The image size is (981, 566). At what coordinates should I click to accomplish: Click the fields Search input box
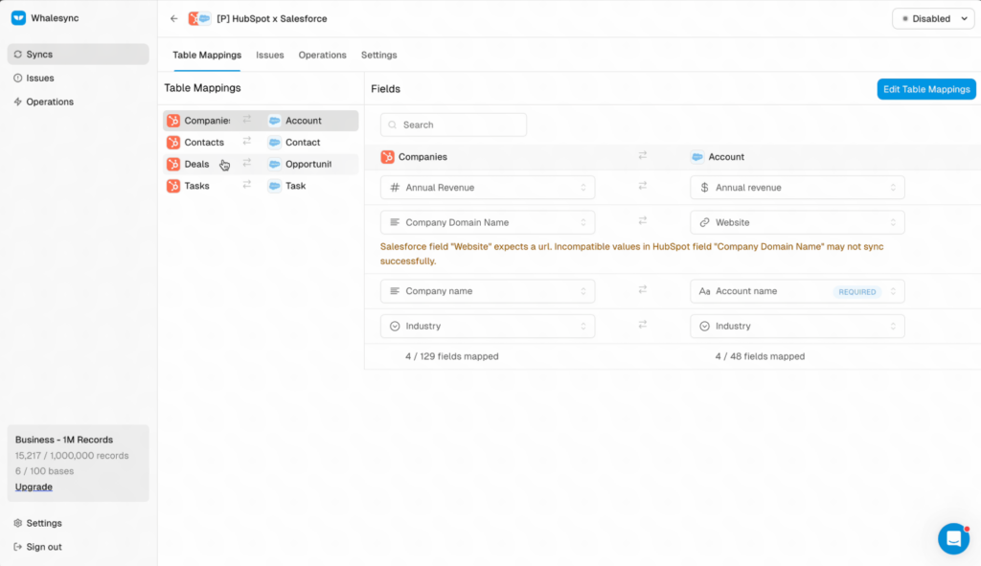click(x=453, y=125)
